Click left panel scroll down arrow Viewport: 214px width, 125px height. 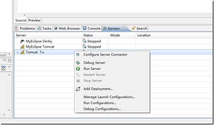coord(9,110)
